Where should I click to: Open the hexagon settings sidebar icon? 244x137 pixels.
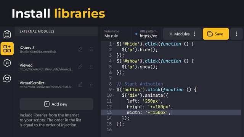pyautogui.click(x=7, y=63)
